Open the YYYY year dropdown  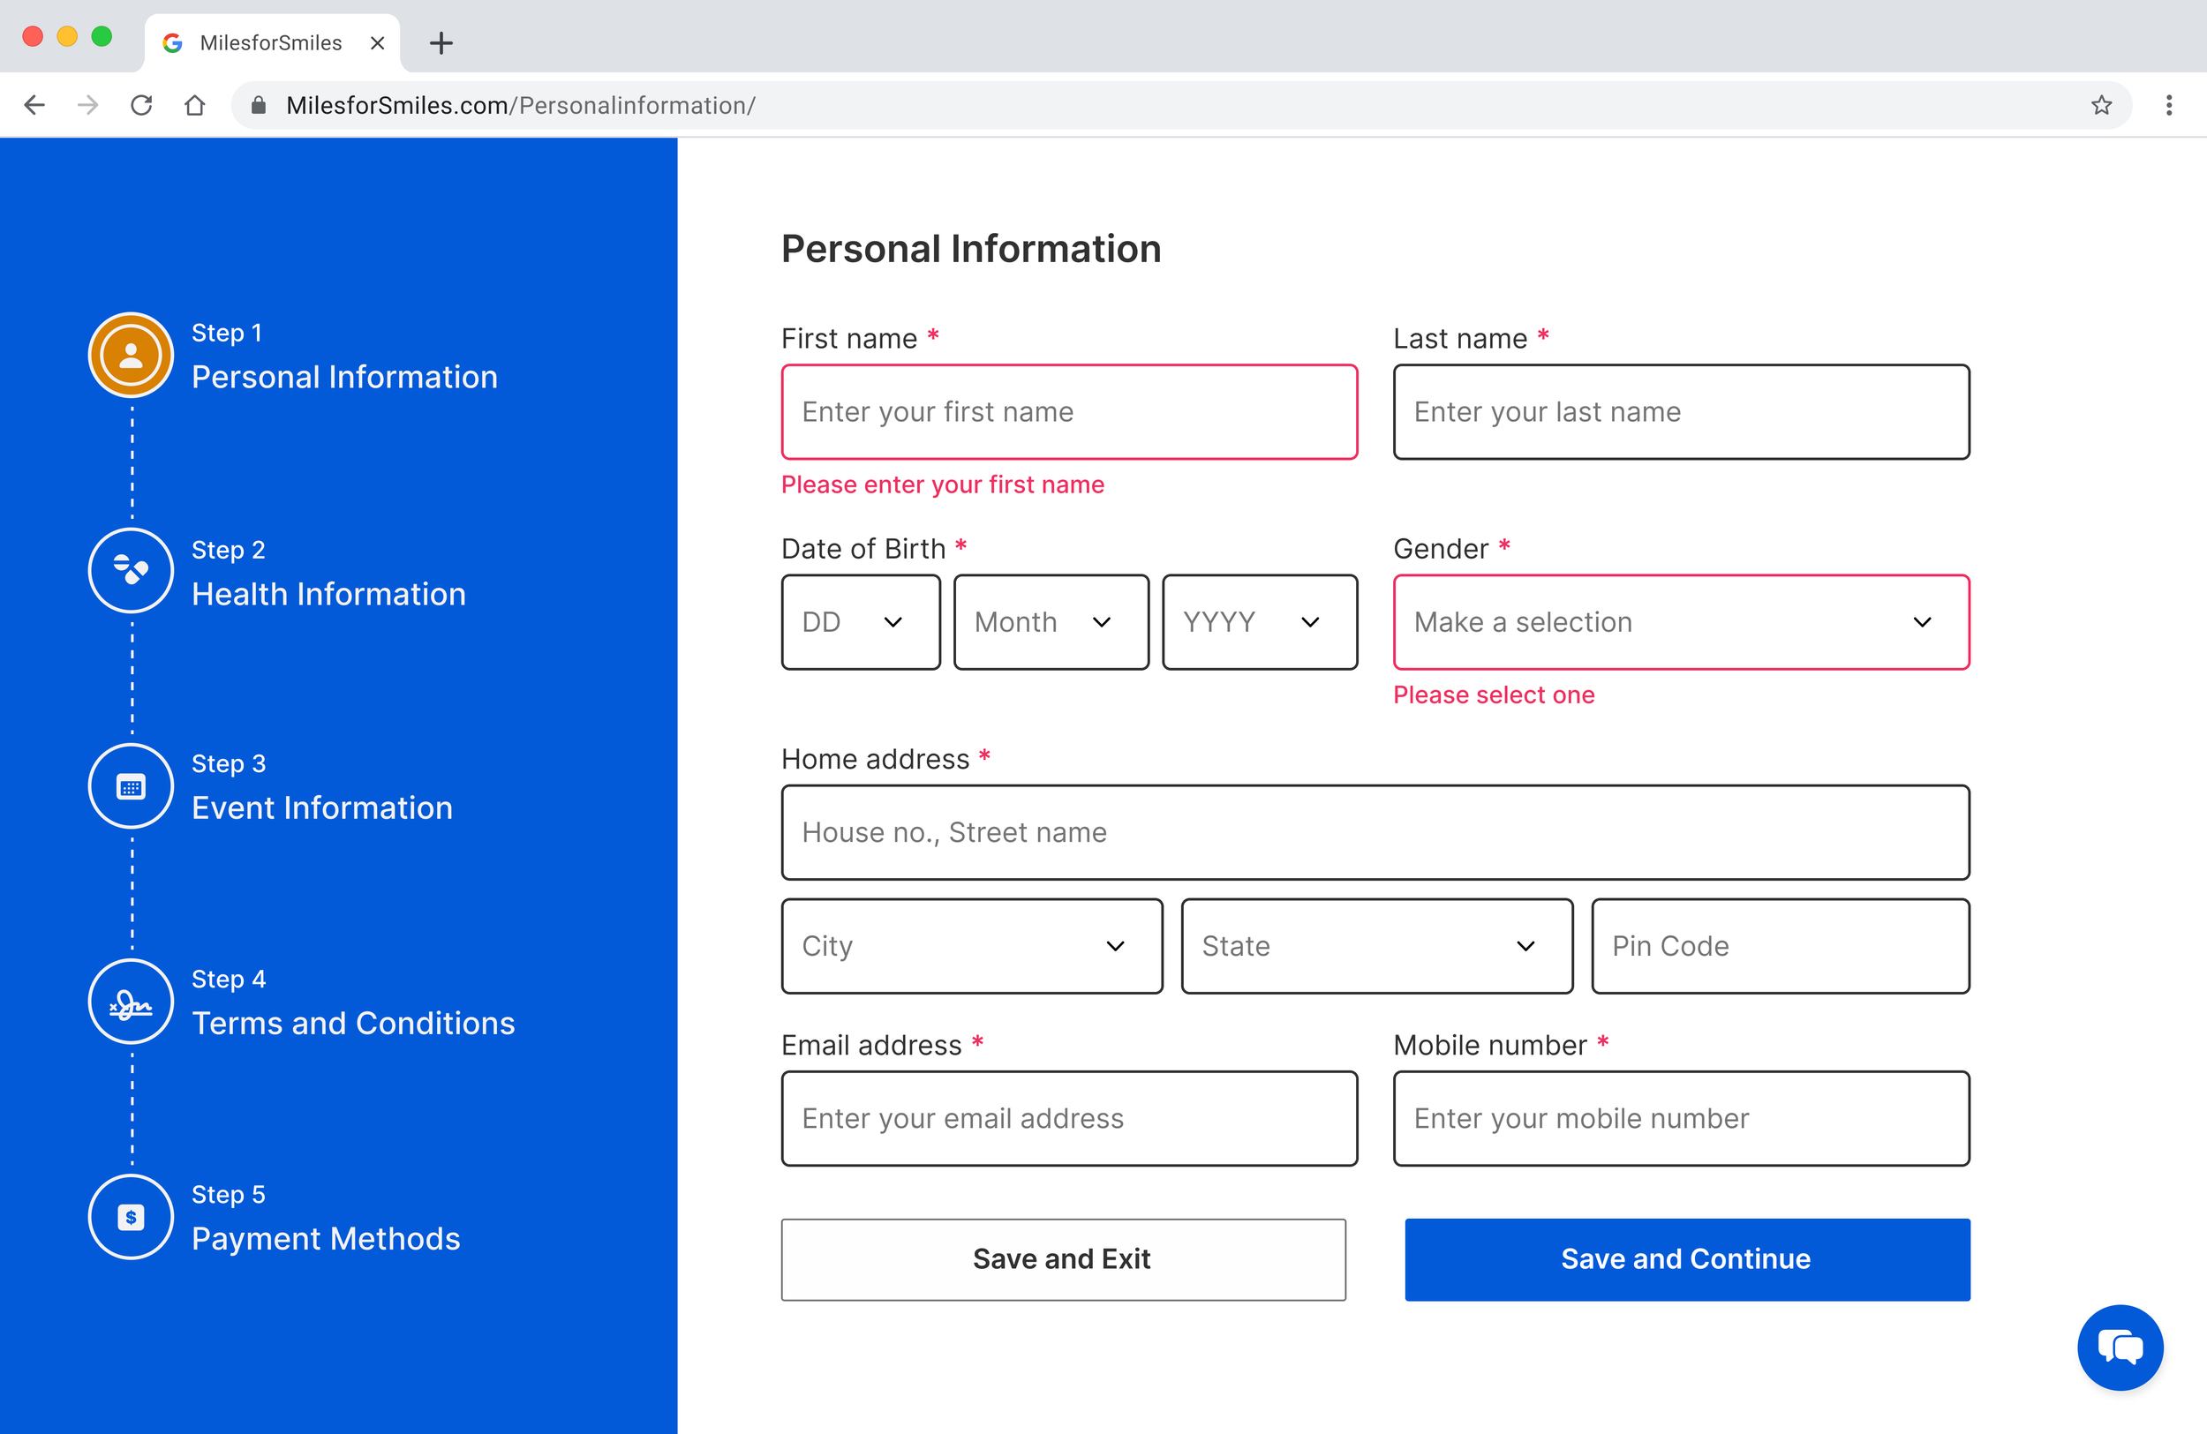pyautogui.click(x=1259, y=622)
